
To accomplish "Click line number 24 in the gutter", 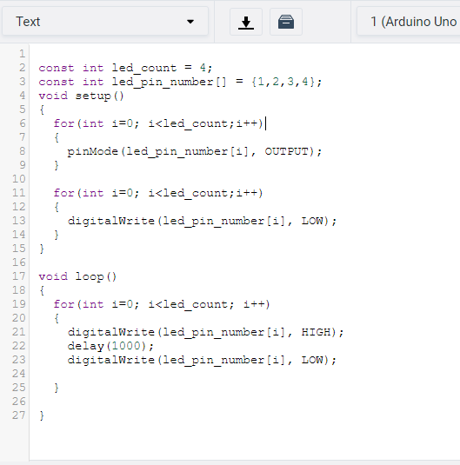I will (19, 374).
